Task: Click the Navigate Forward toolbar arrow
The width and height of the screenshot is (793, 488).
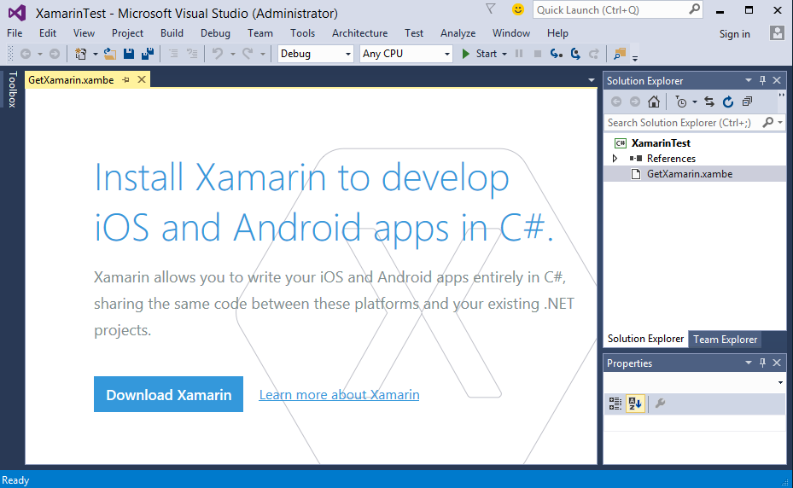Action: click(x=55, y=54)
